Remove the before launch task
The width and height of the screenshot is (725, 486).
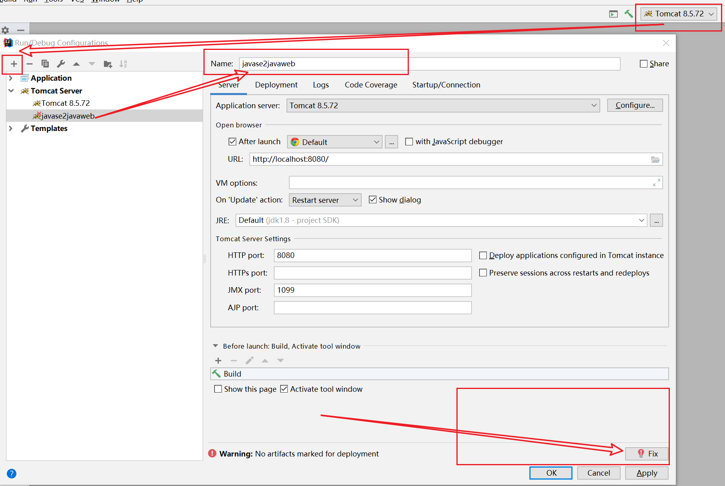234,361
